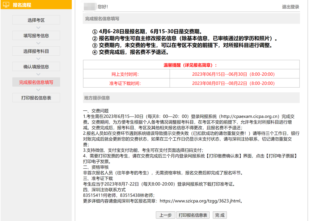Click notice line ④ 报名费不予退还

tap(131, 52)
